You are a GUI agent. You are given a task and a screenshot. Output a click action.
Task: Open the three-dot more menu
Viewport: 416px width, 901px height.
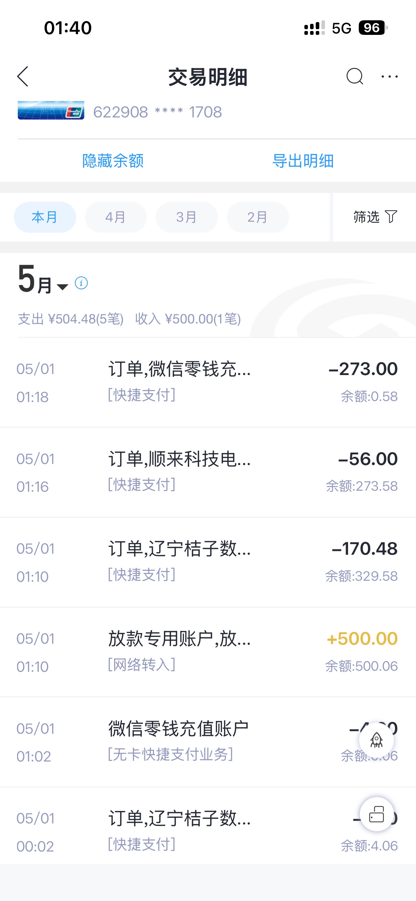point(389,77)
